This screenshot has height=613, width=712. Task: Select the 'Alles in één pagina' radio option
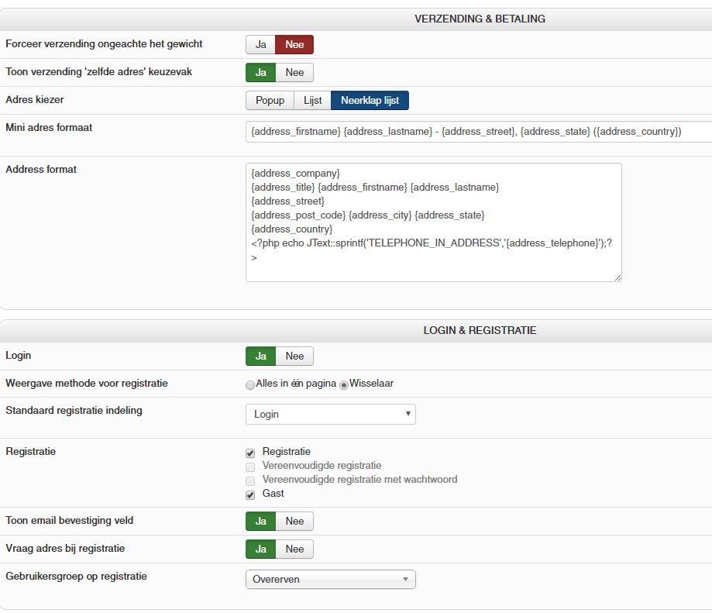250,384
